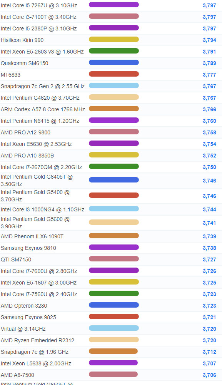
Task: Select Snapdragon 7c @ 1.96 GHz
Action: pos(35,352)
